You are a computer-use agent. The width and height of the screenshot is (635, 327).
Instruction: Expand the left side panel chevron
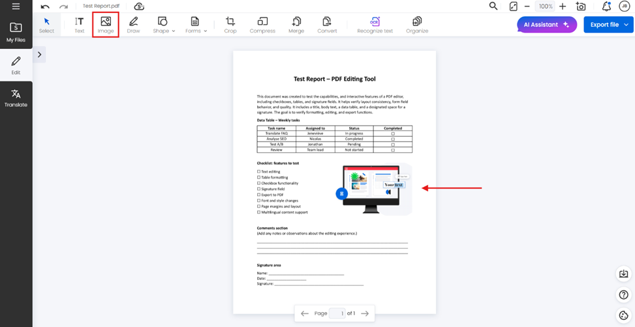[39, 55]
